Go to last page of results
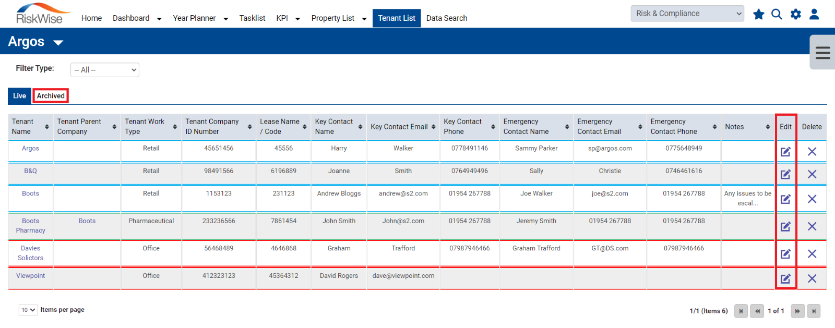The image size is (835, 328). click(x=814, y=311)
